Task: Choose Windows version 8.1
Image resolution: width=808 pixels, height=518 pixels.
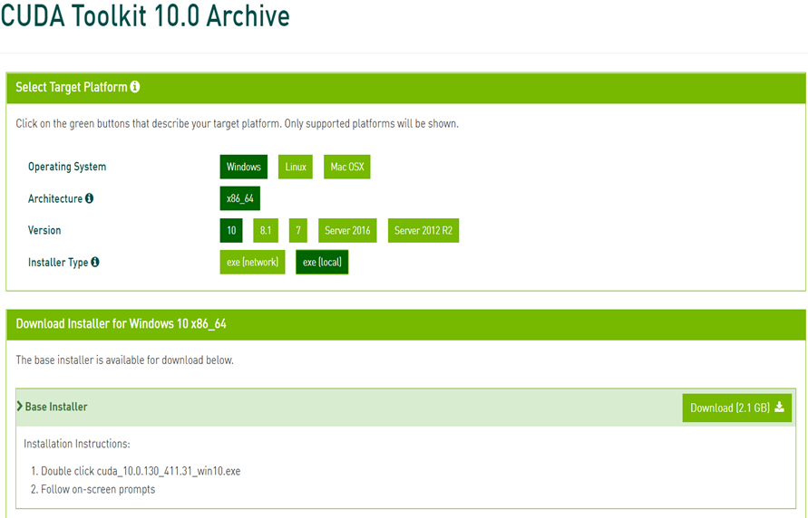Action: (x=266, y=230)
